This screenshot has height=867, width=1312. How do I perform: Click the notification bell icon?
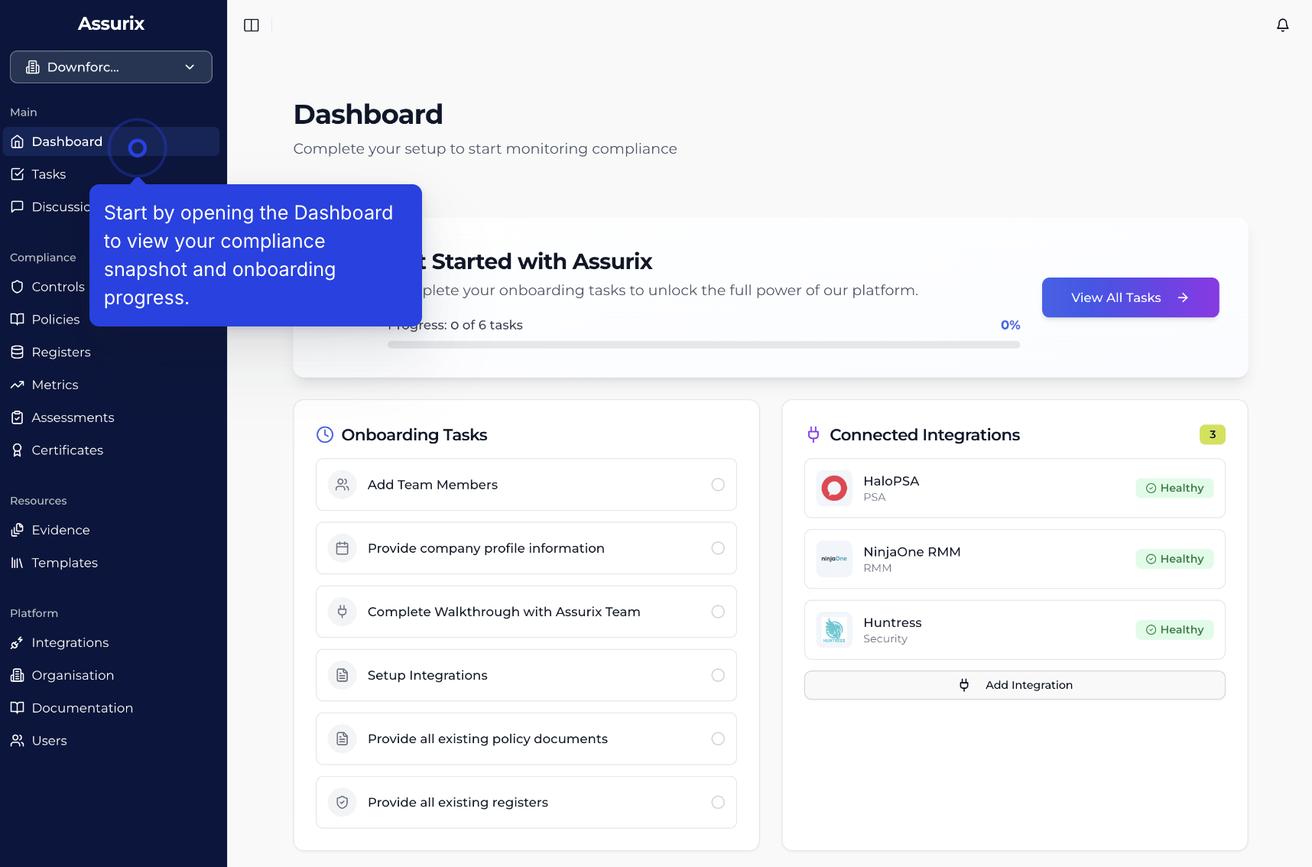click(1282, 25)
